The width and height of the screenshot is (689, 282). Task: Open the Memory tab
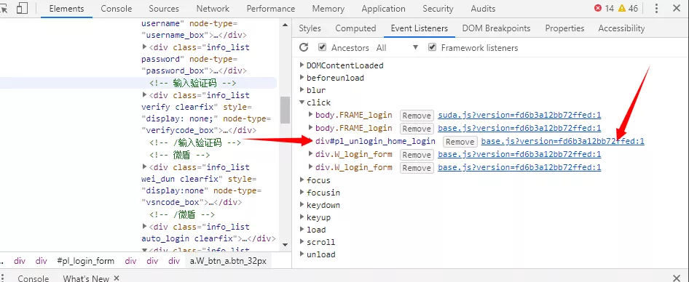pyautogui.click(x=328, y=8)
